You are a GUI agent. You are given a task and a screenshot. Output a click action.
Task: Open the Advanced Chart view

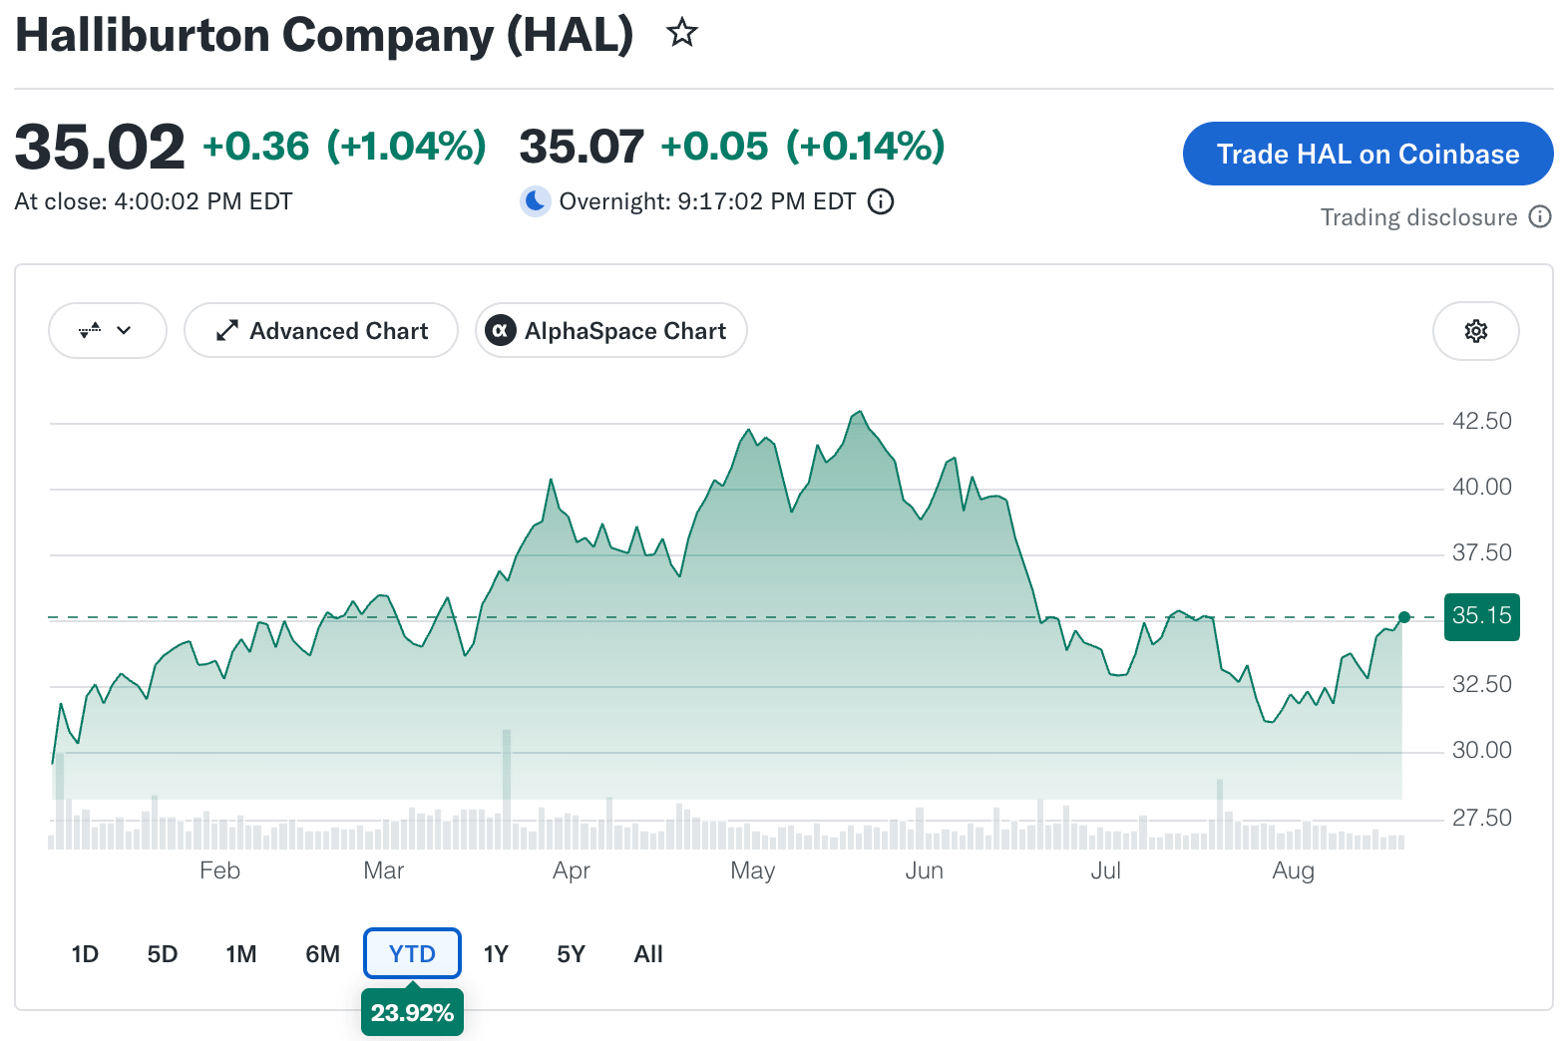tap(321, 331)
